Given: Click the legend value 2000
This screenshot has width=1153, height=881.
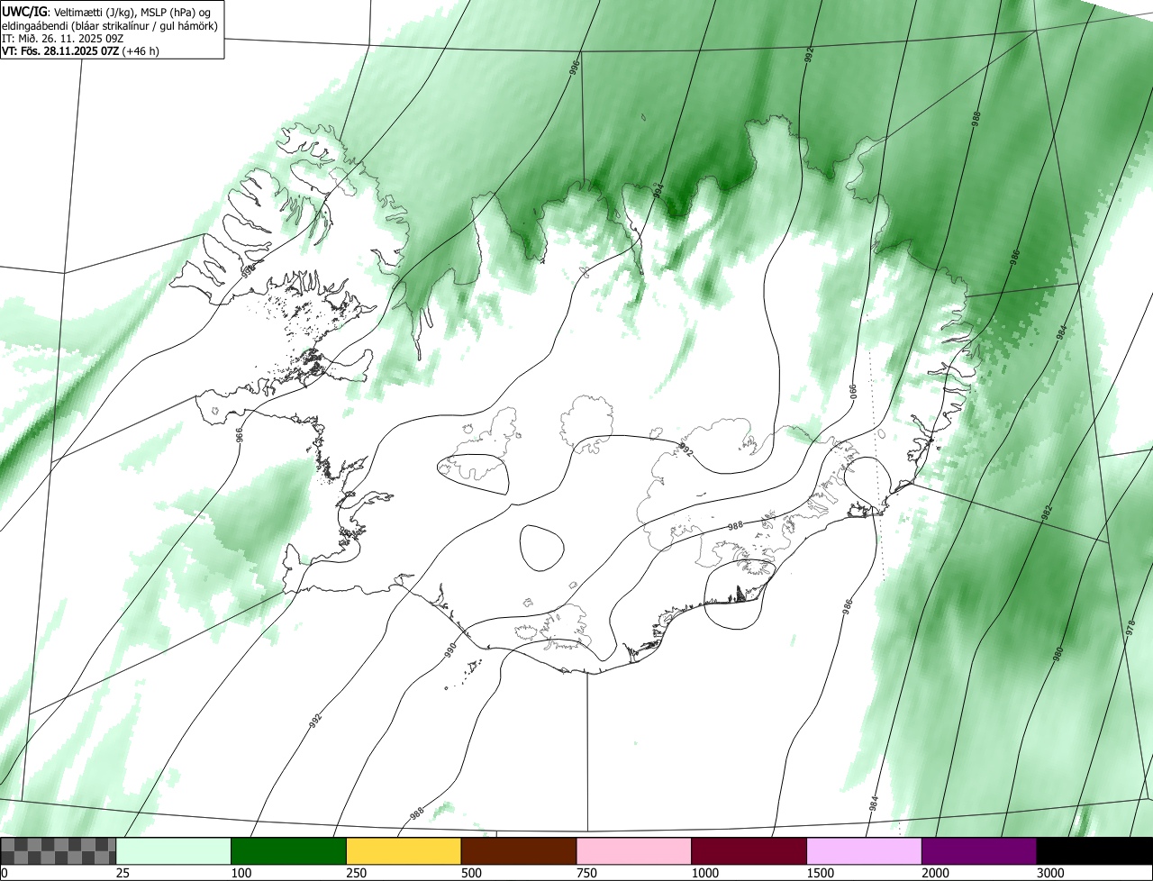Looking at the screenshot, I should click(x=936, y=873).
